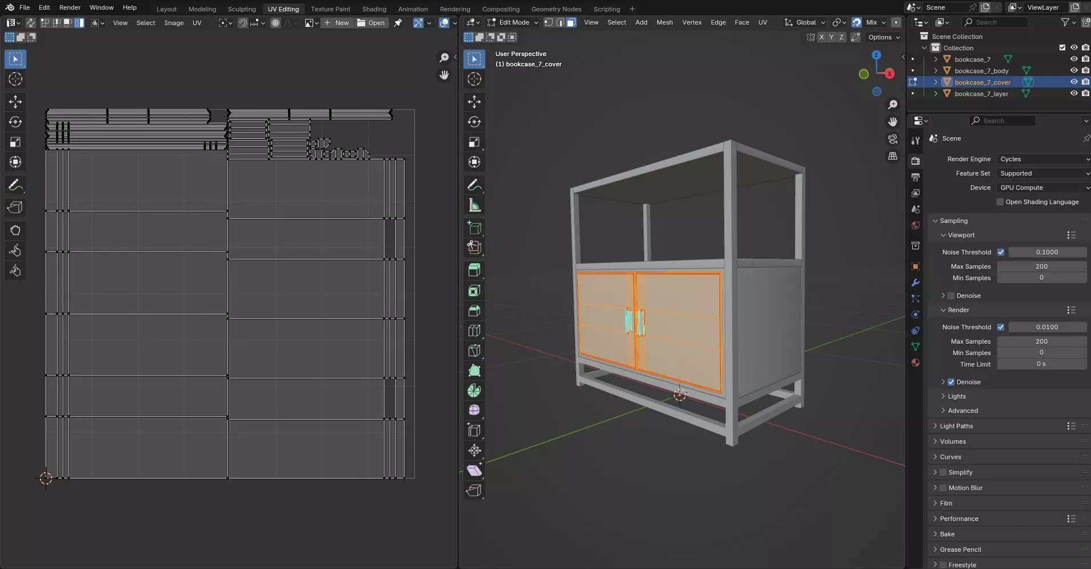Open the Edit Mode dropdown
This screenshot has width=1091, height=569.
[513, 22]
